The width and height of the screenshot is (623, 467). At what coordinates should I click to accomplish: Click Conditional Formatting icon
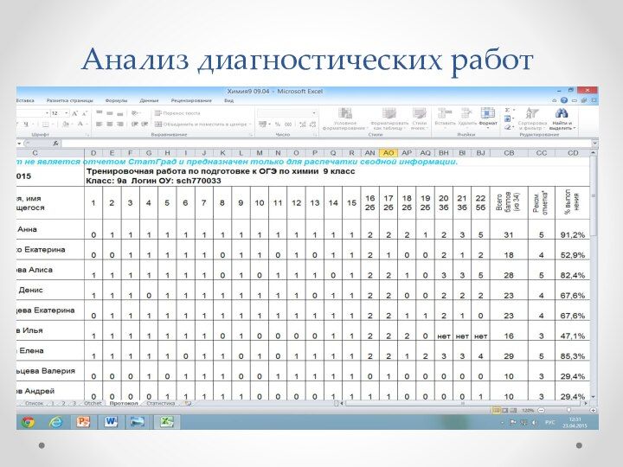coord(345,118)
